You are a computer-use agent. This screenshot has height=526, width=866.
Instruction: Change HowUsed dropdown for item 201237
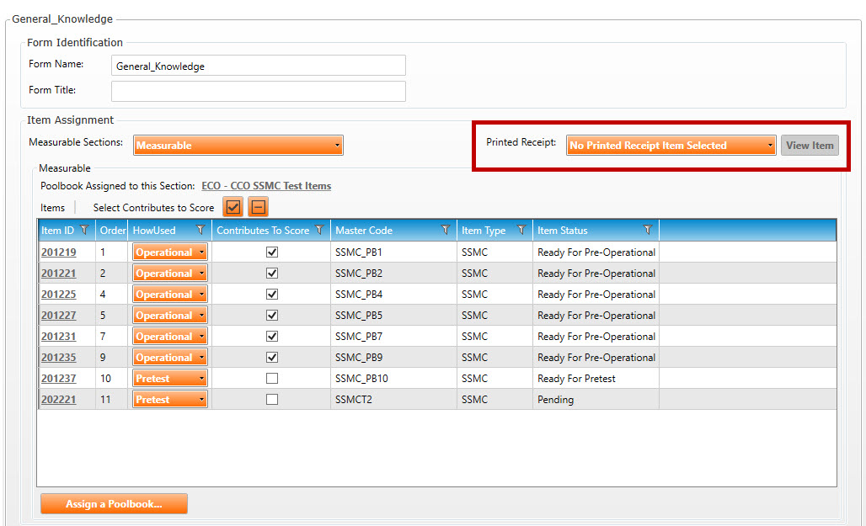(169, 379)
